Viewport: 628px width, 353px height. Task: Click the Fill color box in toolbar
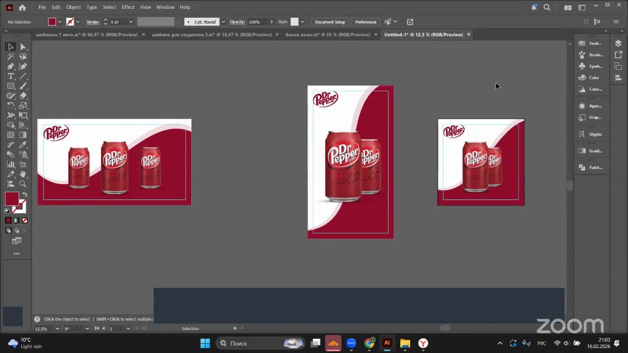coord(12,199)
